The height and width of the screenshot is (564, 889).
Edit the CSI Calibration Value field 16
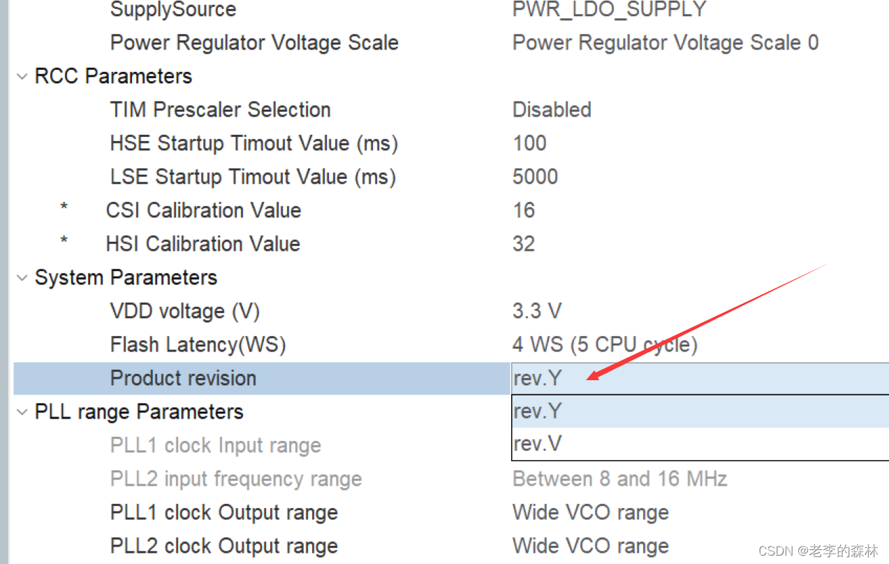524,210
